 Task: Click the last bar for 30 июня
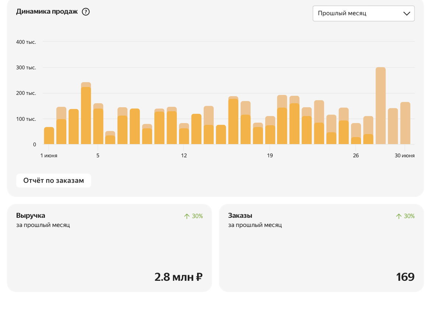(x=405, y=123)
